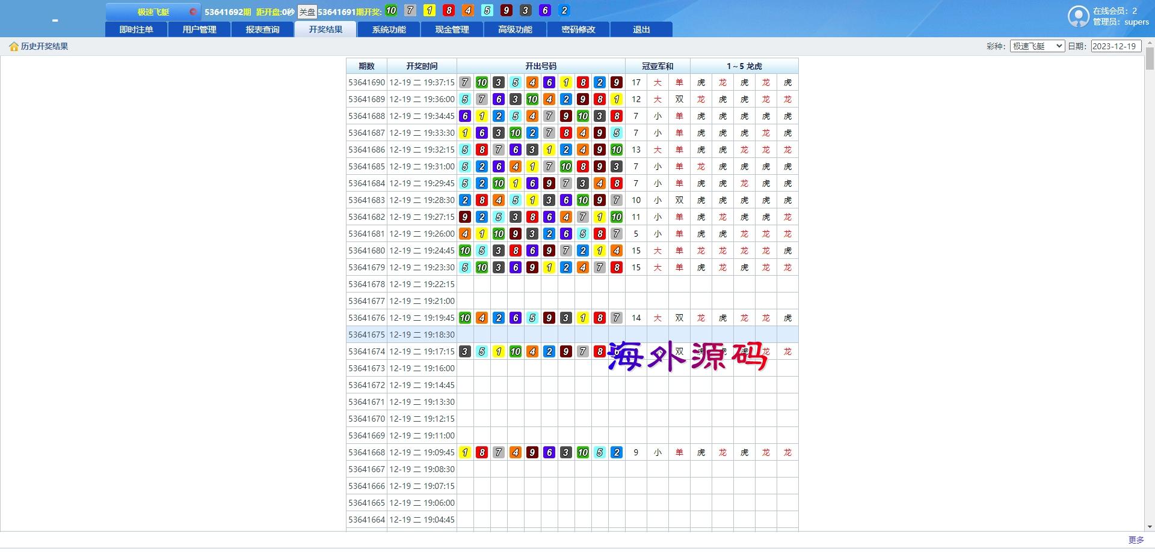Image resolution: width=1155 pixels, height=552 pixels.
Task: Click the purple 6 ball in header draw result
Action: coord(545,10)
